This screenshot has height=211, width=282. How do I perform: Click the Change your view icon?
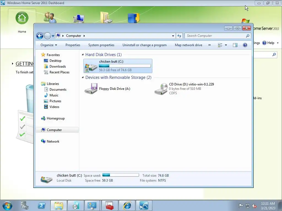pyautogui.click(x=220, y=45)
